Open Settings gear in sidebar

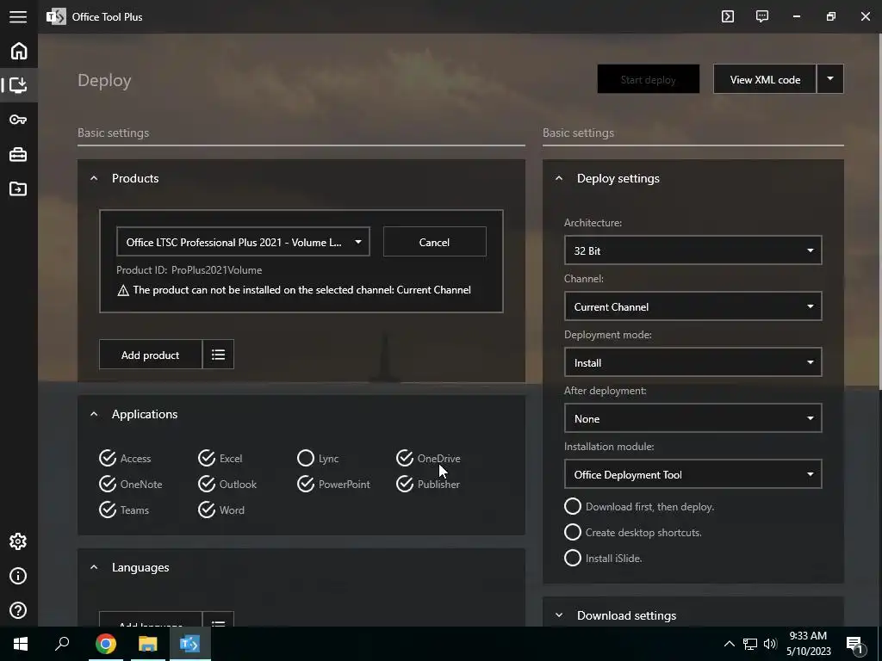coord(19,541)
